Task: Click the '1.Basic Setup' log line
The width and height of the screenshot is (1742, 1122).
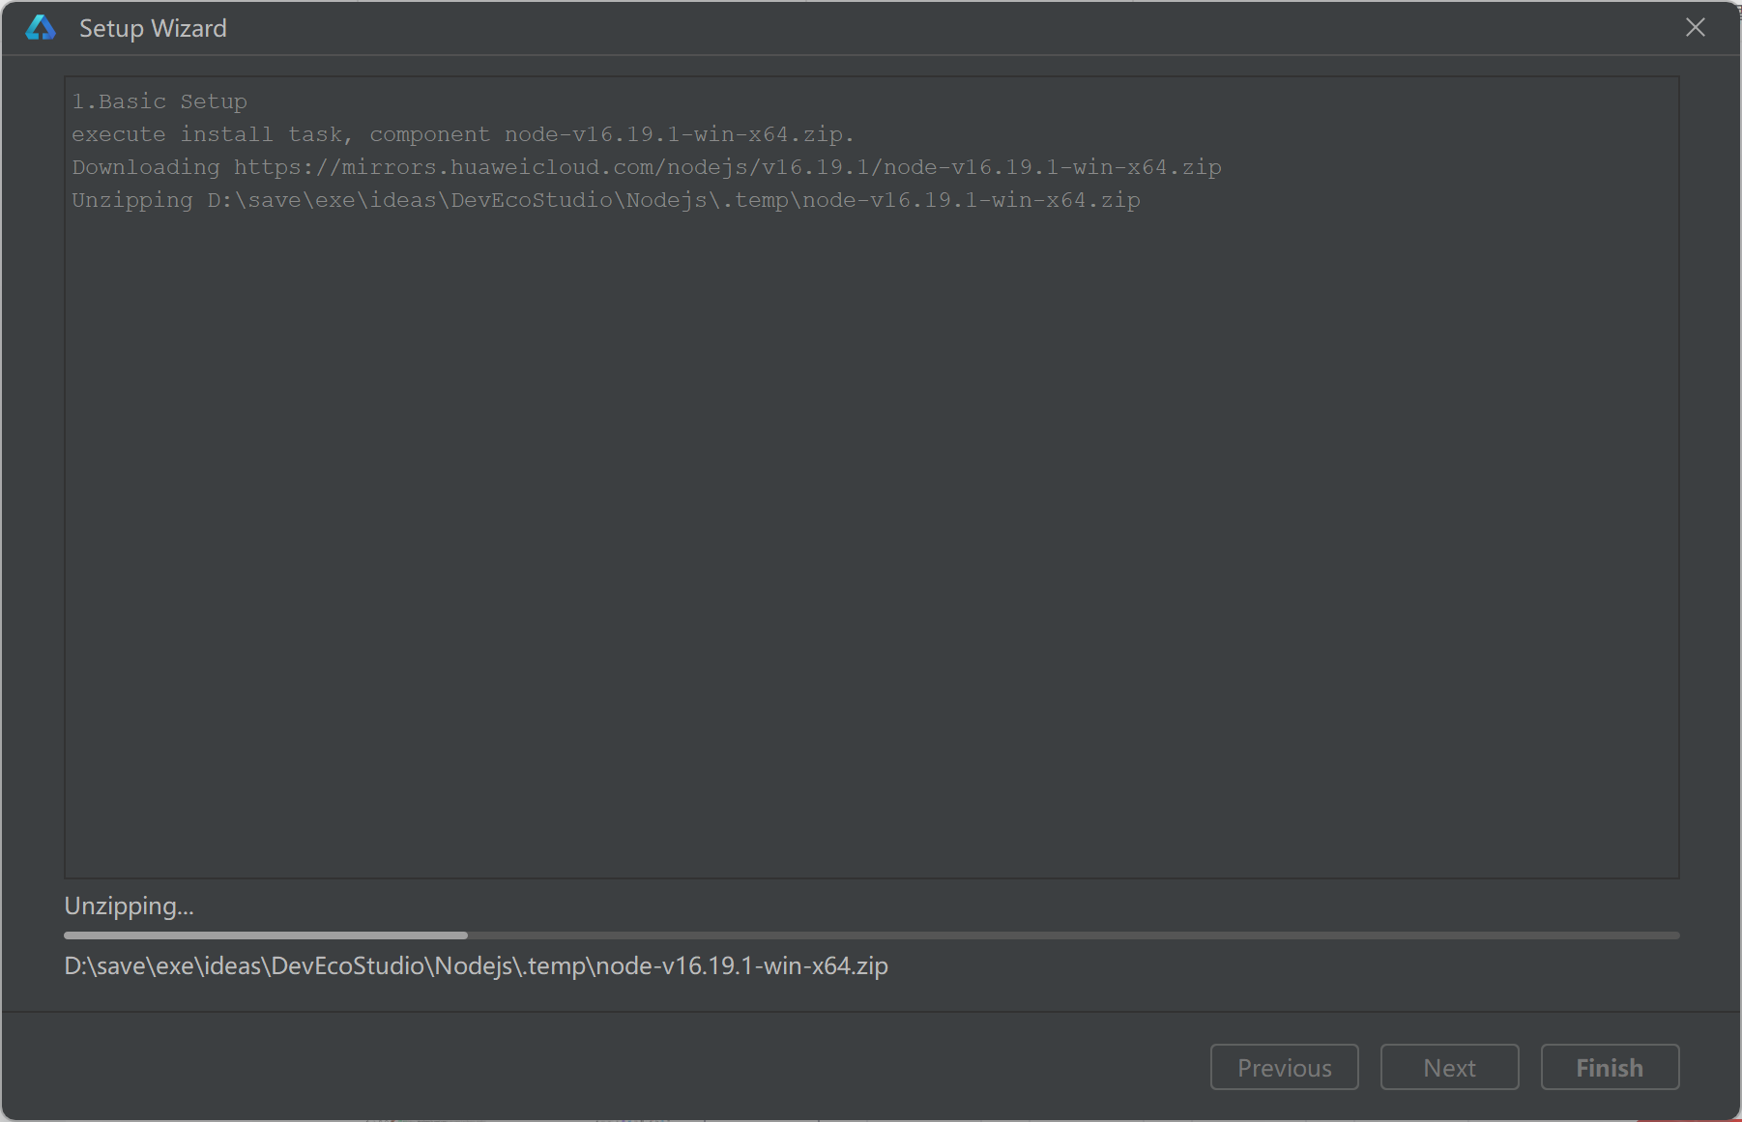Action: (160, 101)
